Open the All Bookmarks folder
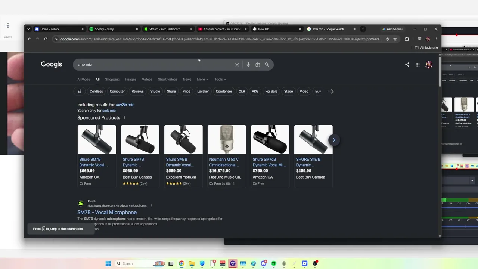Viewport: 478px width, 269px height. click(426, 47)
